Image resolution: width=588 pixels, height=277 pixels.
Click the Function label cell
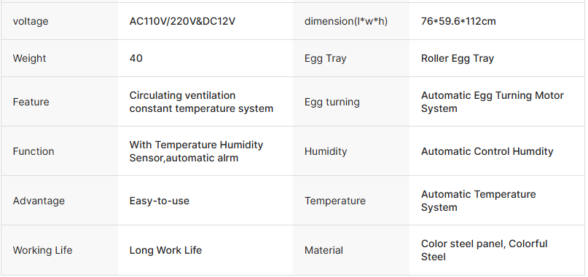(x=59, y=151)
